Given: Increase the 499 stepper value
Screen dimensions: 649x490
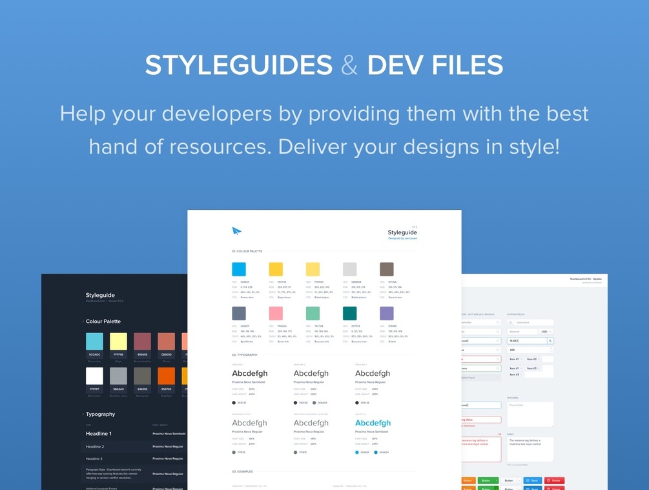Looking at the screenshot, I should tap(551, 349).
